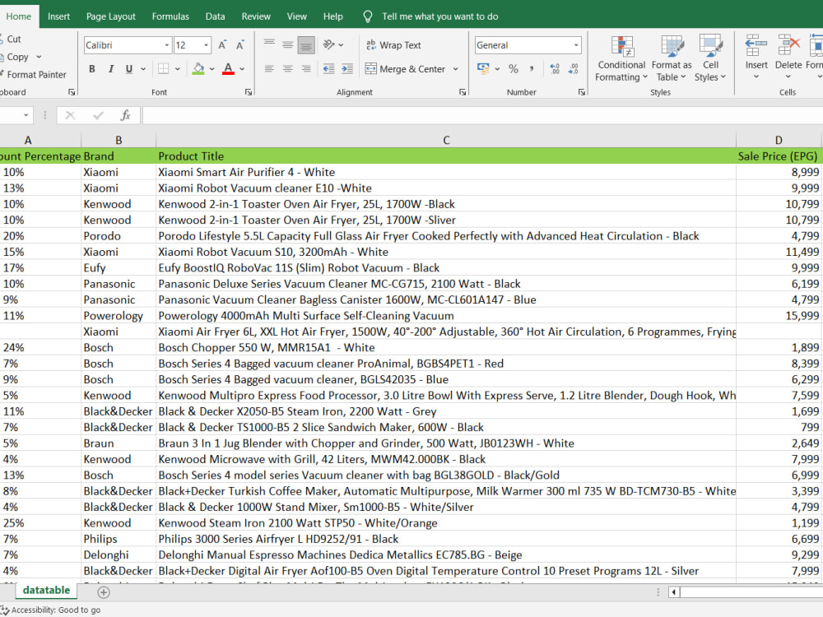Expand the Underline options arrow

pyautogui.click(x=142, y=69)
